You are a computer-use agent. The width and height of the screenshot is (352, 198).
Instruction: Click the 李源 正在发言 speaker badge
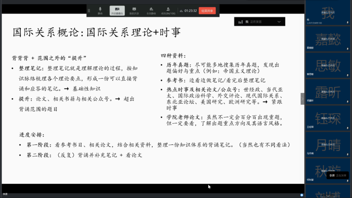(337, 176)
